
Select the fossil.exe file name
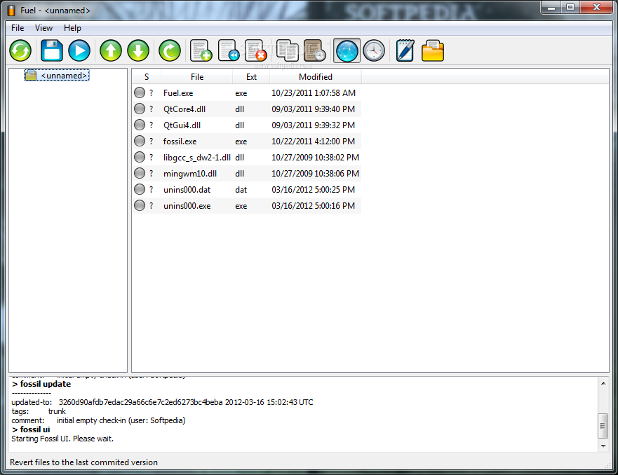[x=180, y=142]
